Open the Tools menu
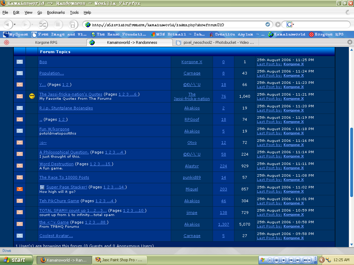 click(x=74, y=12)
